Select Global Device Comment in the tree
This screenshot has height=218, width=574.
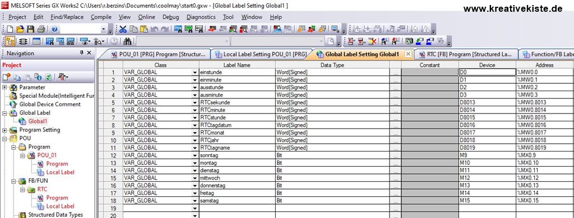tap(50, 105)
